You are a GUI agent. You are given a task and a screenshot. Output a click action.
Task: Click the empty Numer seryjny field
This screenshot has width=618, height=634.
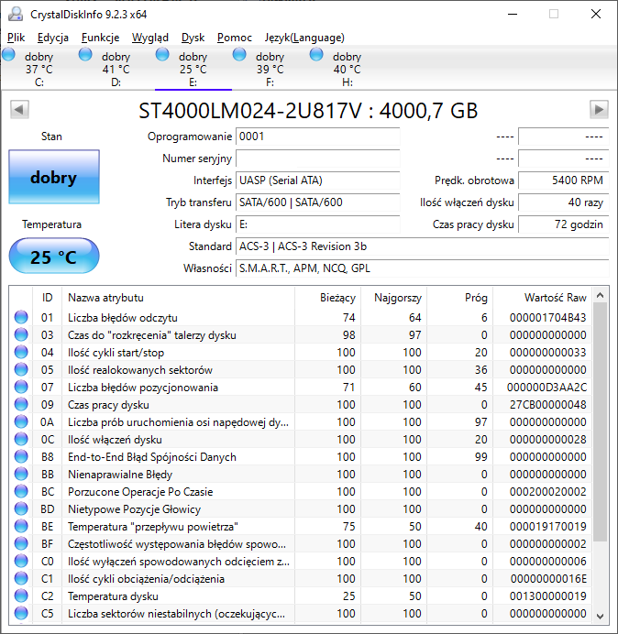[317, 158]
